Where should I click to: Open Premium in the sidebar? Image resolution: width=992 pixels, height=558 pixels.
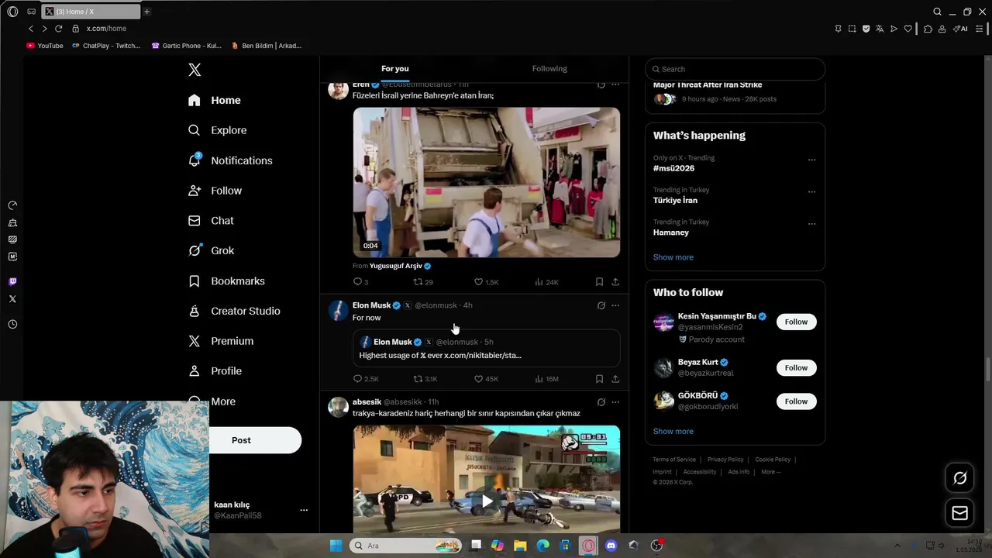(x=221, y=341)
